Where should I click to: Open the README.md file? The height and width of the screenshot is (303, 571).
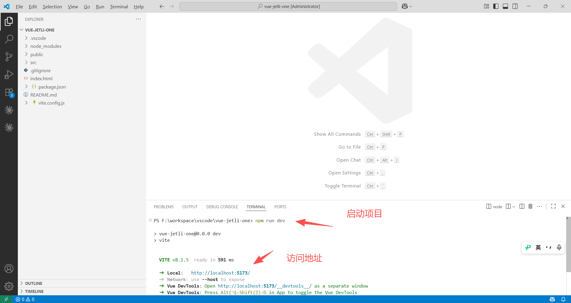pos(43,95)
